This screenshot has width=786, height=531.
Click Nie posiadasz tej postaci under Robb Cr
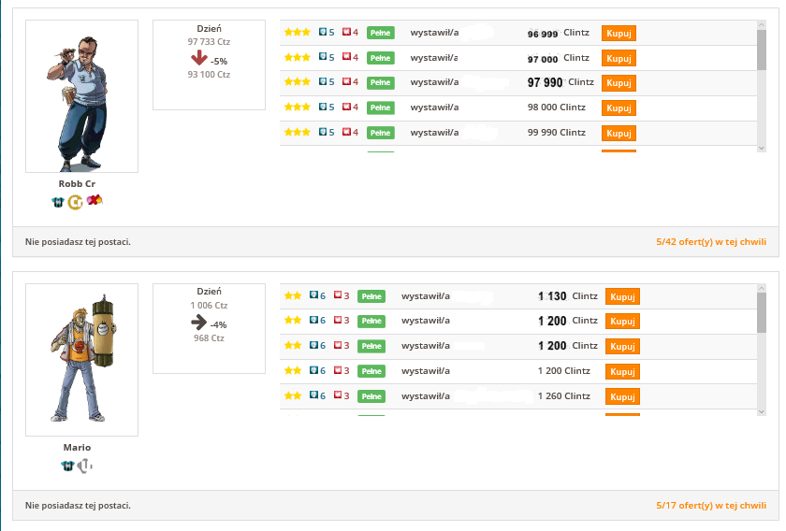(x=78, y=242)
